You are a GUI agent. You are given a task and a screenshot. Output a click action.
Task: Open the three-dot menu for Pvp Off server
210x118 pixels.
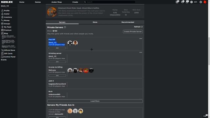(141, 39)
